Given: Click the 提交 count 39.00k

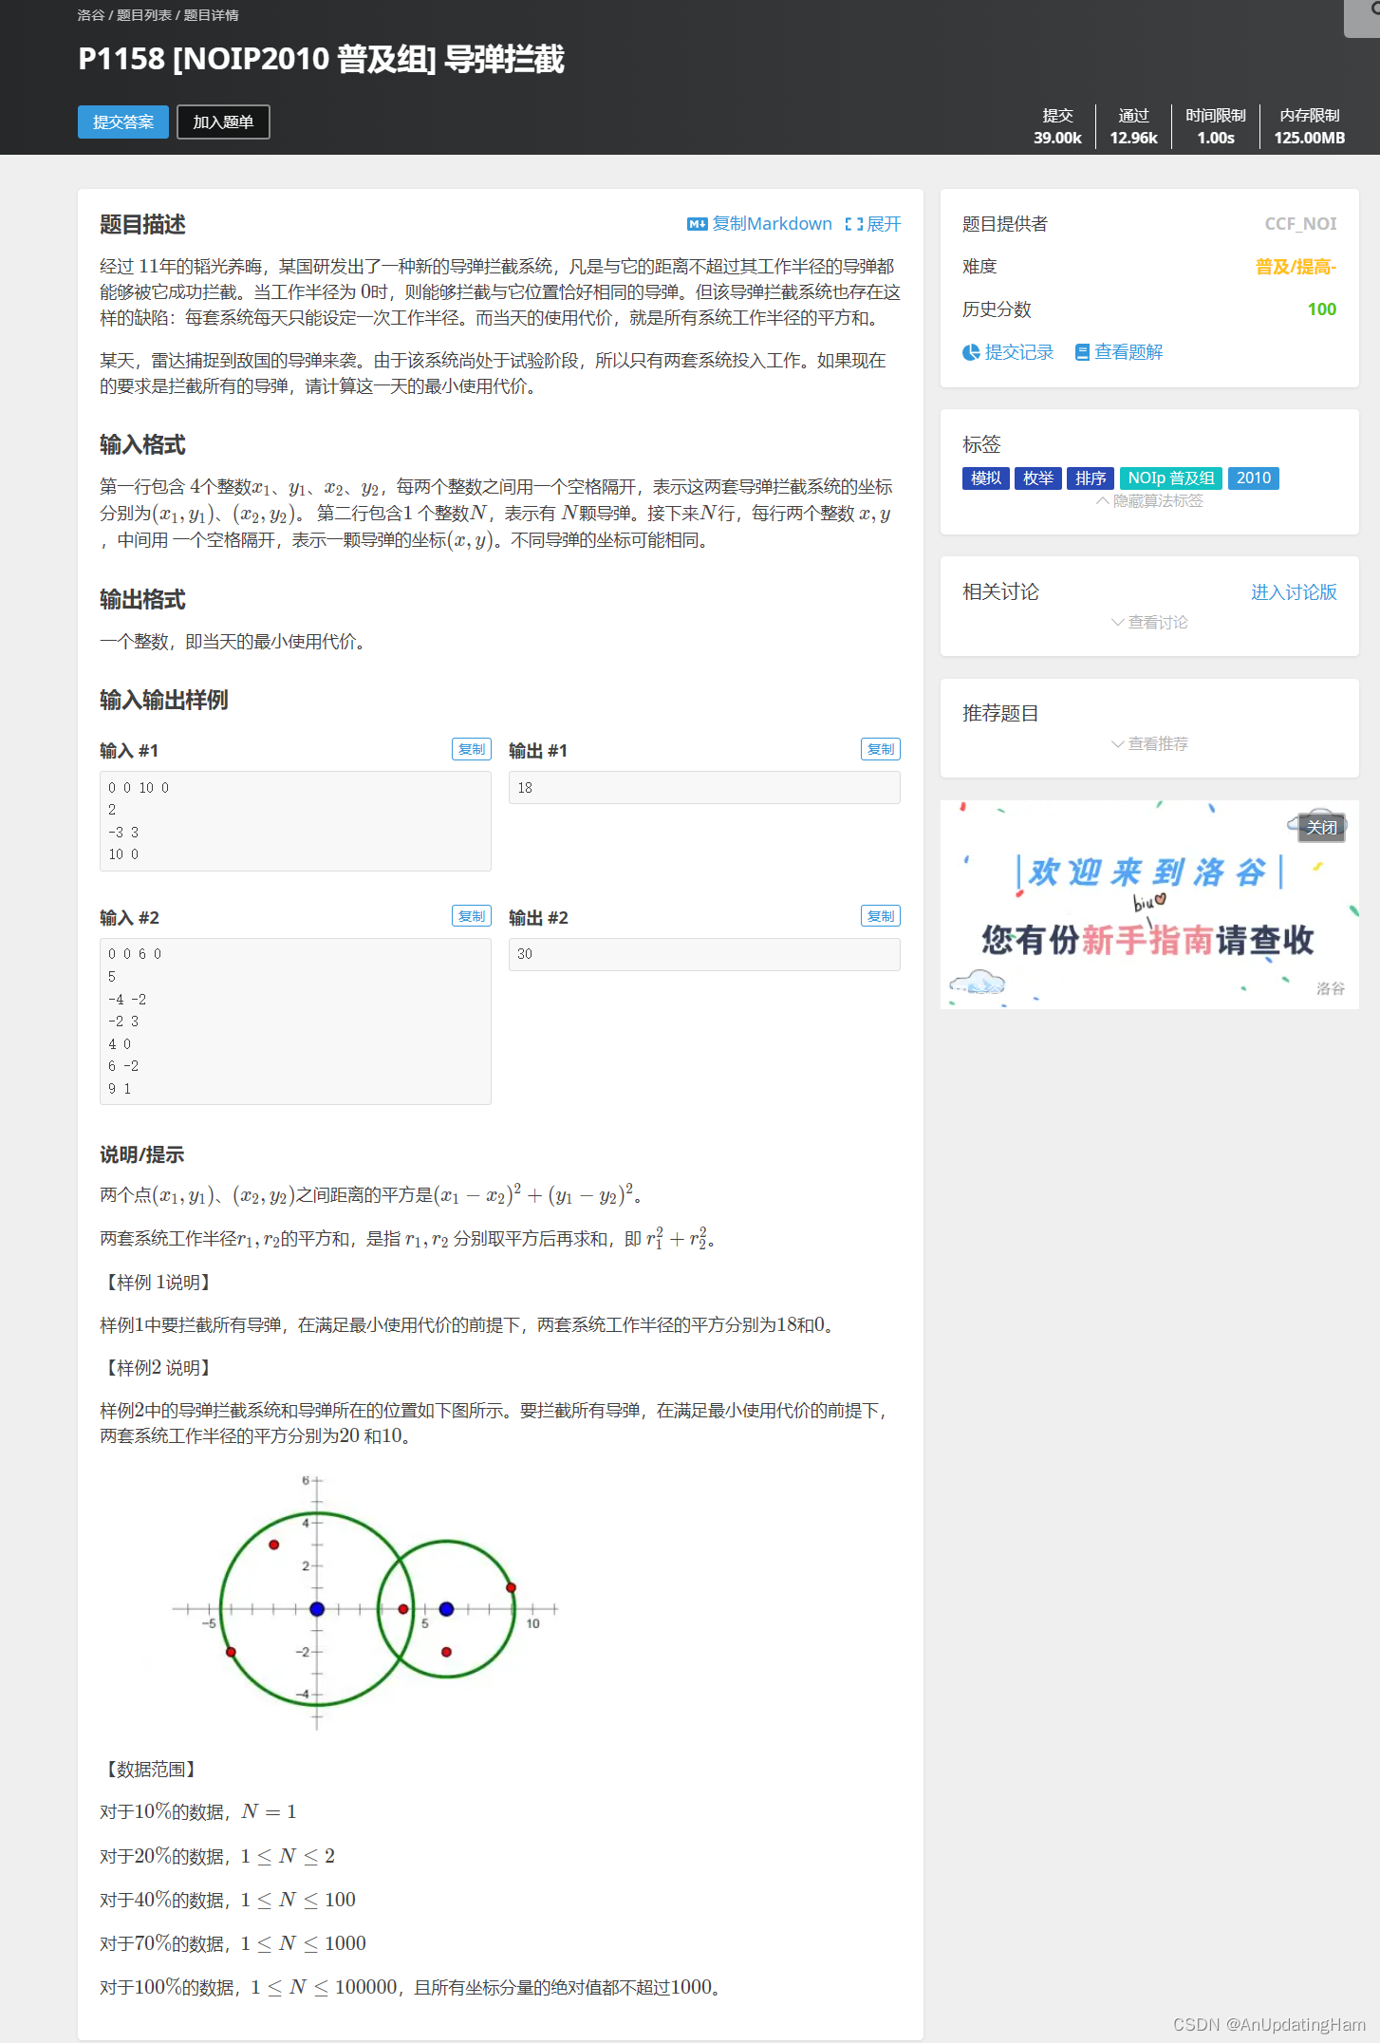Looking at the screenshot, I should [1057, 138].
